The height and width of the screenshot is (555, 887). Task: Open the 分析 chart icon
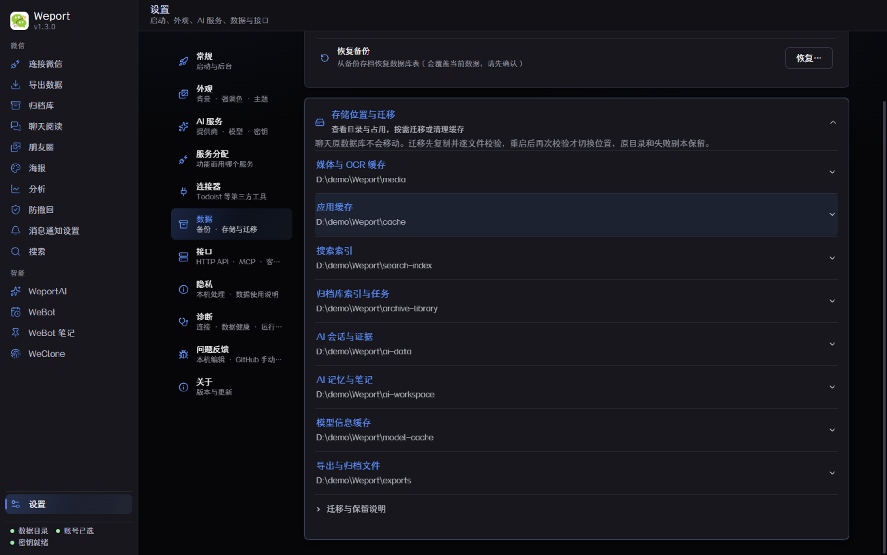(15, 189)
